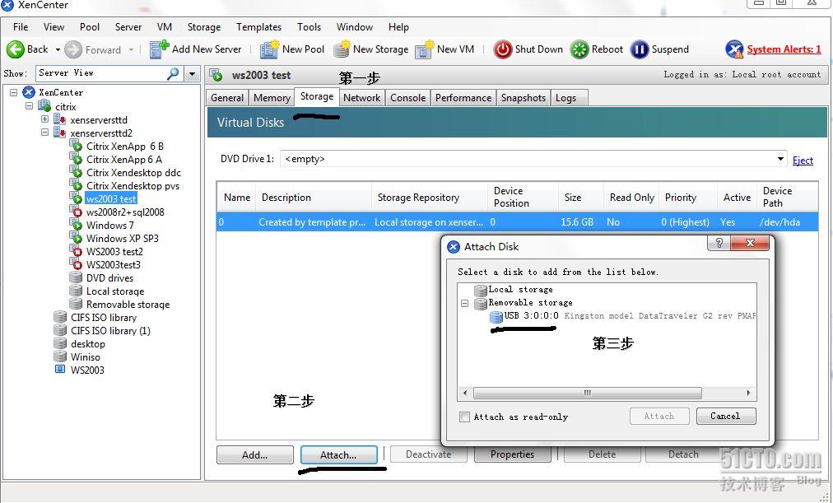Click the search magnifier in Show box
This screenshot has width=833, height=503.
(173, 73)
